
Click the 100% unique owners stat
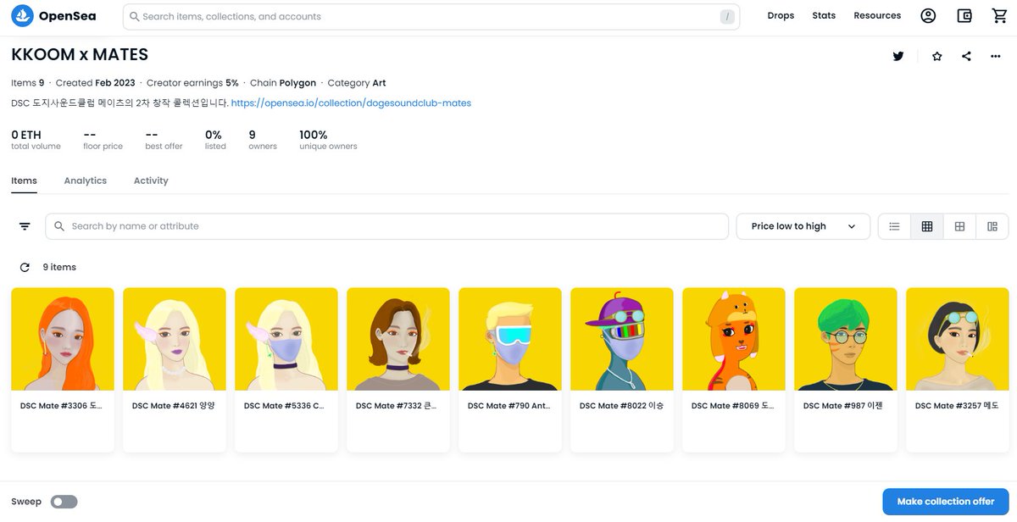pos(328,140)
